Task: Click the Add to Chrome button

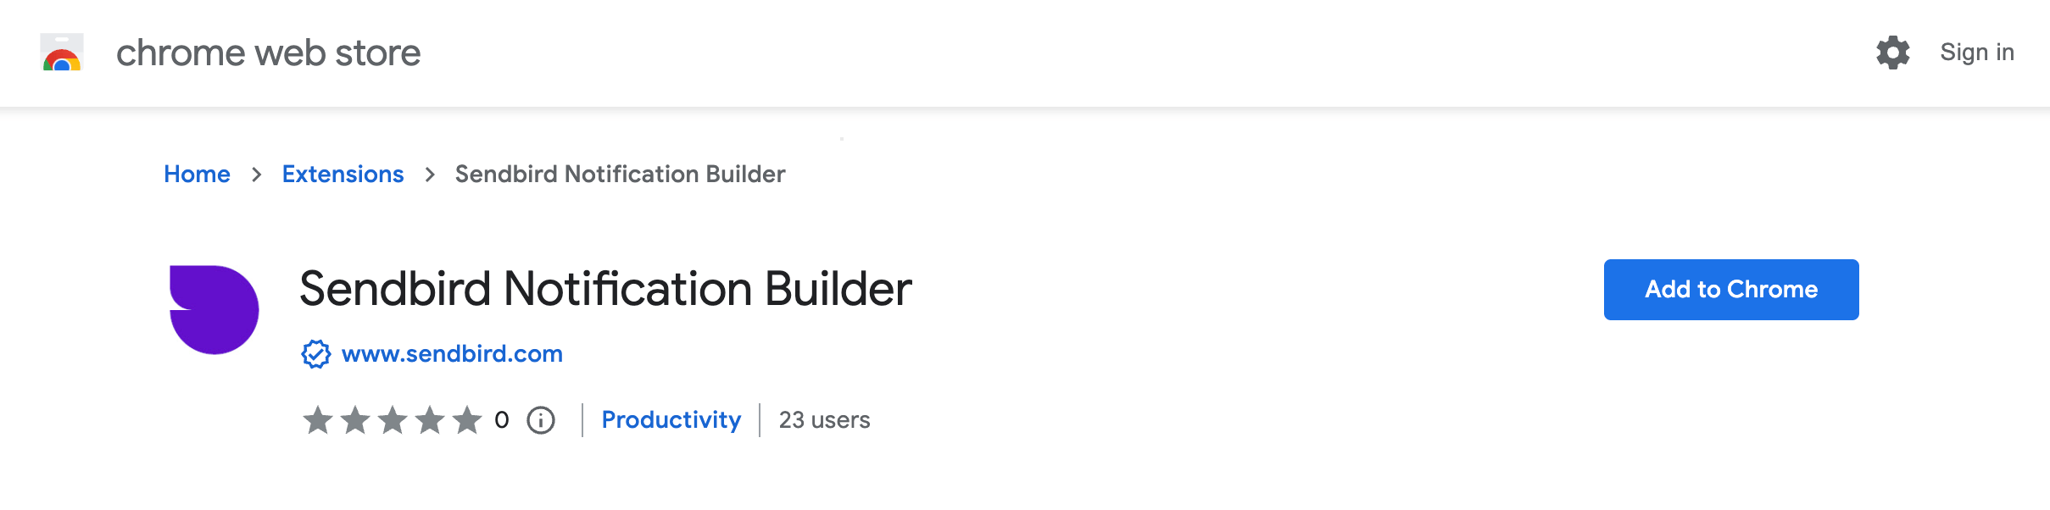Action: (x=1731, y=290)
